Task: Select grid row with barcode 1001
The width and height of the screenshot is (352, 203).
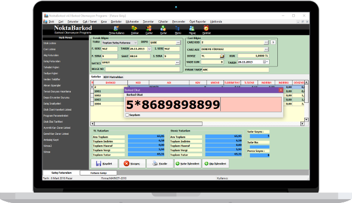Action: (x=109, y=91)
